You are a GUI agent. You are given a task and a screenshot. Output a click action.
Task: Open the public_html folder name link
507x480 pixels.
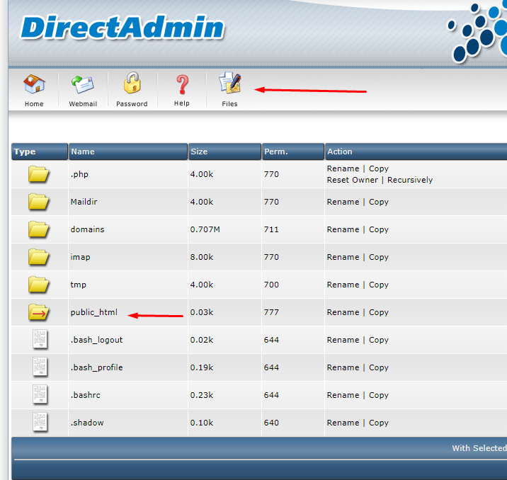(93, 312)
